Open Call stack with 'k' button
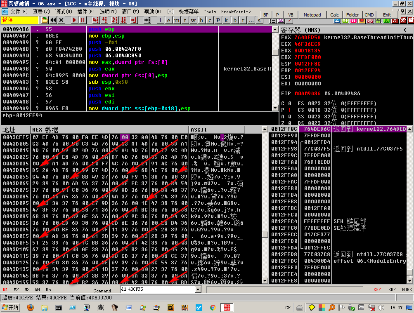 point(226,20)
